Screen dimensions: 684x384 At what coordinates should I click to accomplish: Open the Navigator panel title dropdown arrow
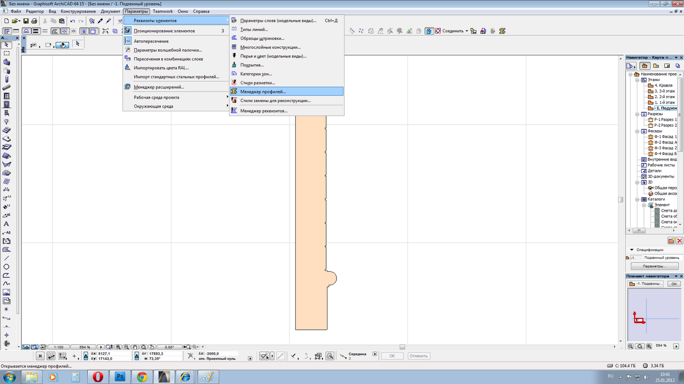(x=676, y=58)
